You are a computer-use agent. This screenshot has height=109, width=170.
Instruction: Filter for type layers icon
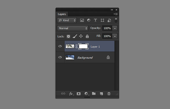pos(95,20)
